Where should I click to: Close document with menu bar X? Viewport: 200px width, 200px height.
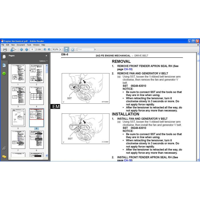[x=198, y=45]
